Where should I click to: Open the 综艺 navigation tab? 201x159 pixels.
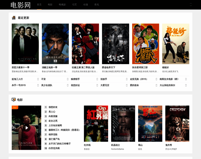point(75,5)
